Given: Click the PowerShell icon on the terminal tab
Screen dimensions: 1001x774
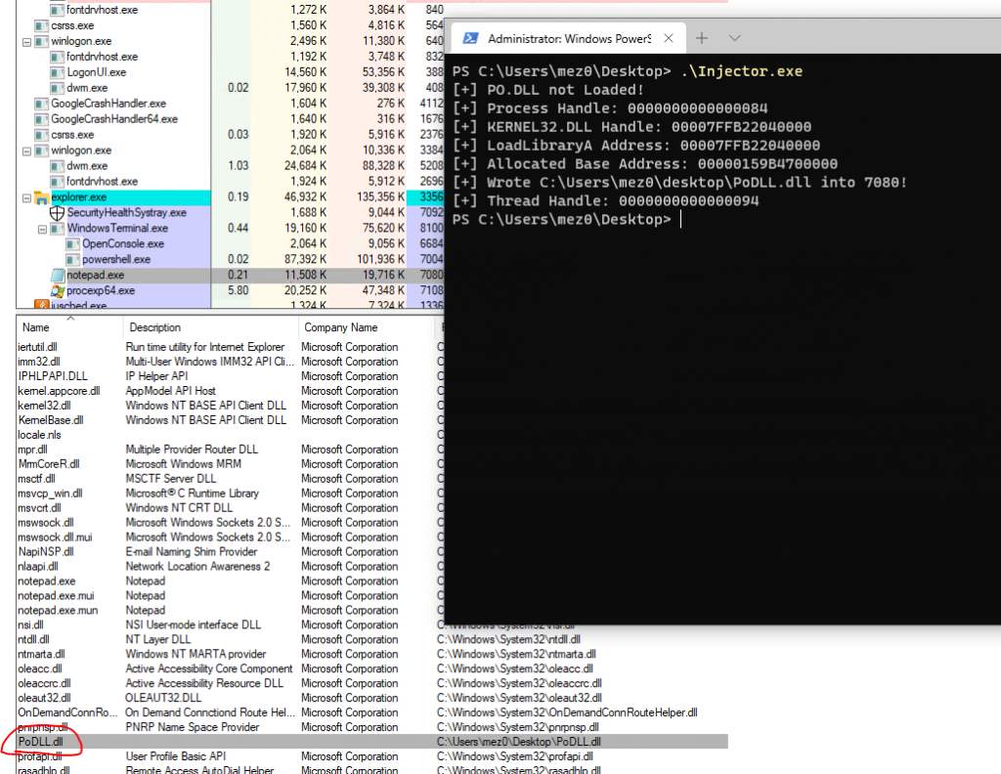Looking at the screenshot, I should click(x=473, y=38).
